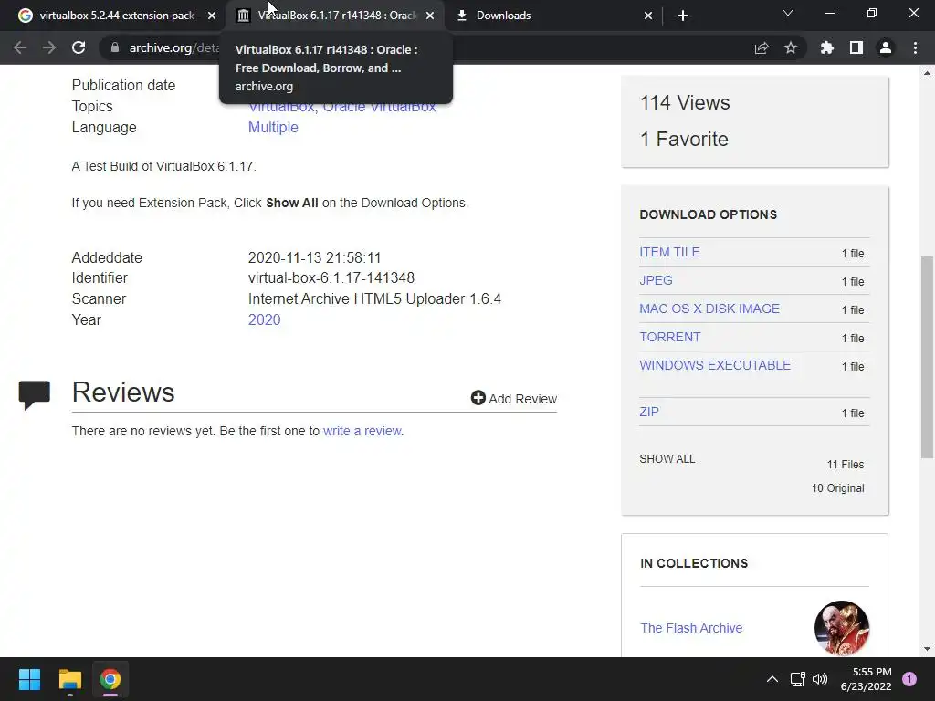Click SHOW ALL in download options

pyautogui.click(x=667, y=459)
